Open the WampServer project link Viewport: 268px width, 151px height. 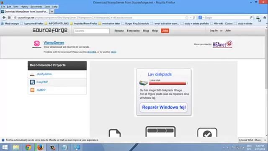[54, 43]
